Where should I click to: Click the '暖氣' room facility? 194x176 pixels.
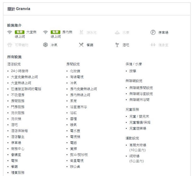tap(74, 125)
